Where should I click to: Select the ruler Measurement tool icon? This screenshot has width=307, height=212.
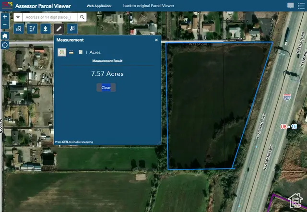click(x=59, y=29)
